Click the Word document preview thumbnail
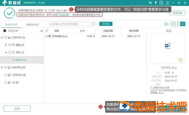The height and width of the screenshot is (115, 189). click(x=168, y=46)
